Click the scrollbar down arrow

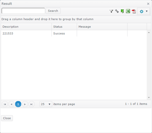point(149,98)
